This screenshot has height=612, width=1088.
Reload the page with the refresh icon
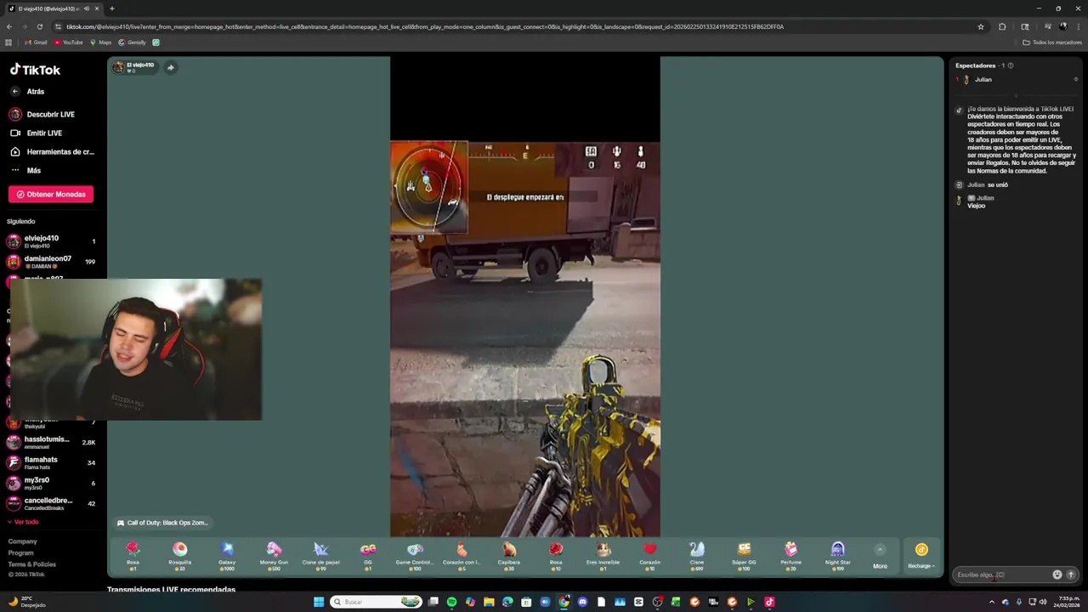pyautogui.click(x=39, y=26)
